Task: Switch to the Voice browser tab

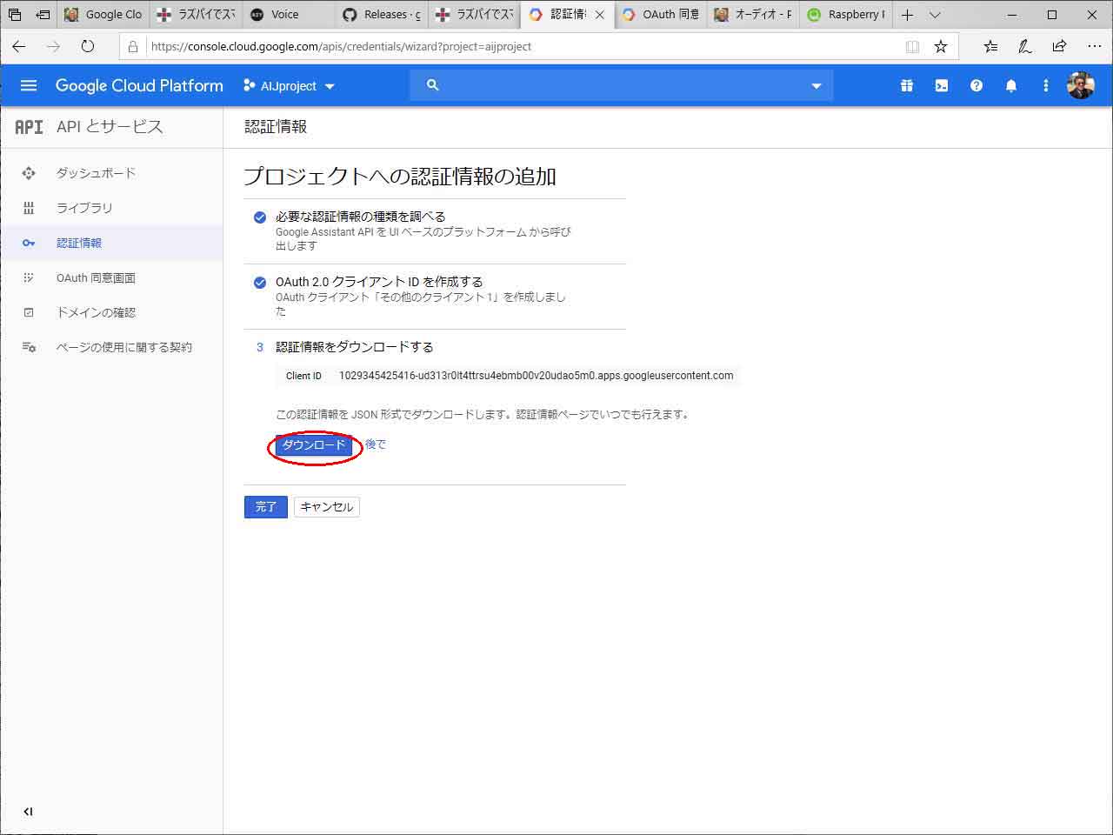Action: (x=286, y=15)
